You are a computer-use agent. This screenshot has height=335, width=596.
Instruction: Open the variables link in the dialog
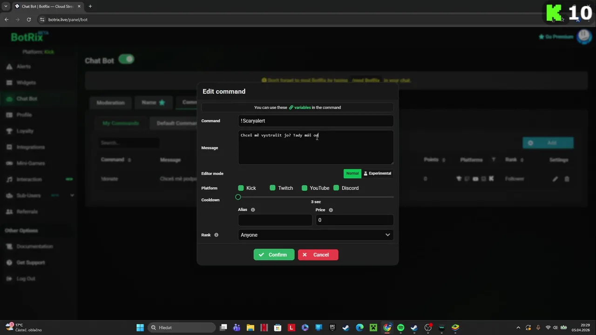(x=300, y=107)
